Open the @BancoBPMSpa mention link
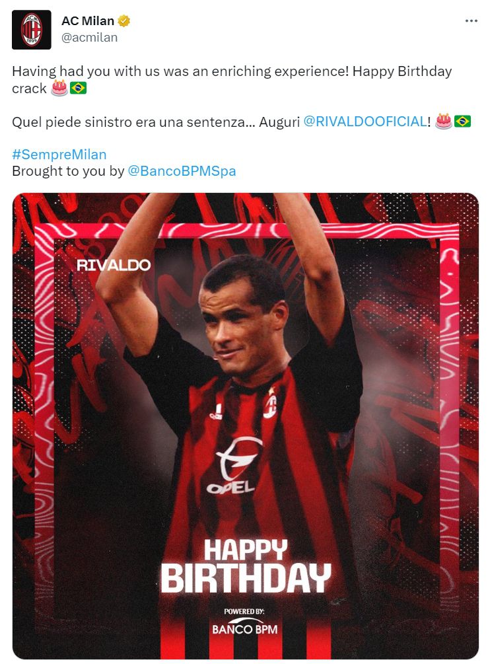Image resolution: width=488 pixels, height=664 pixels. (x=182, y=171)
